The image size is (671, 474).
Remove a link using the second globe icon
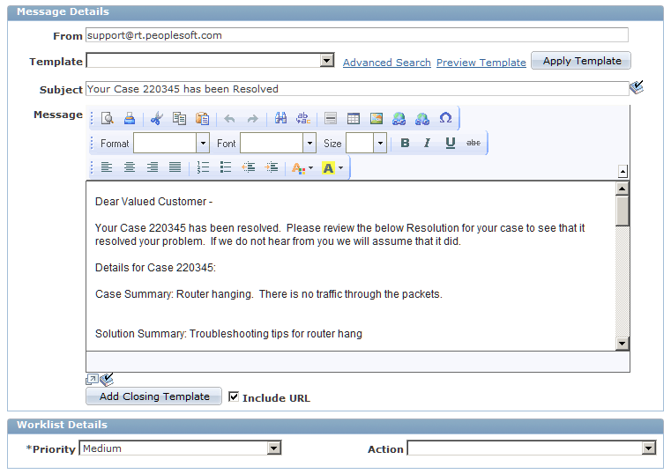[x=422, y=118]
